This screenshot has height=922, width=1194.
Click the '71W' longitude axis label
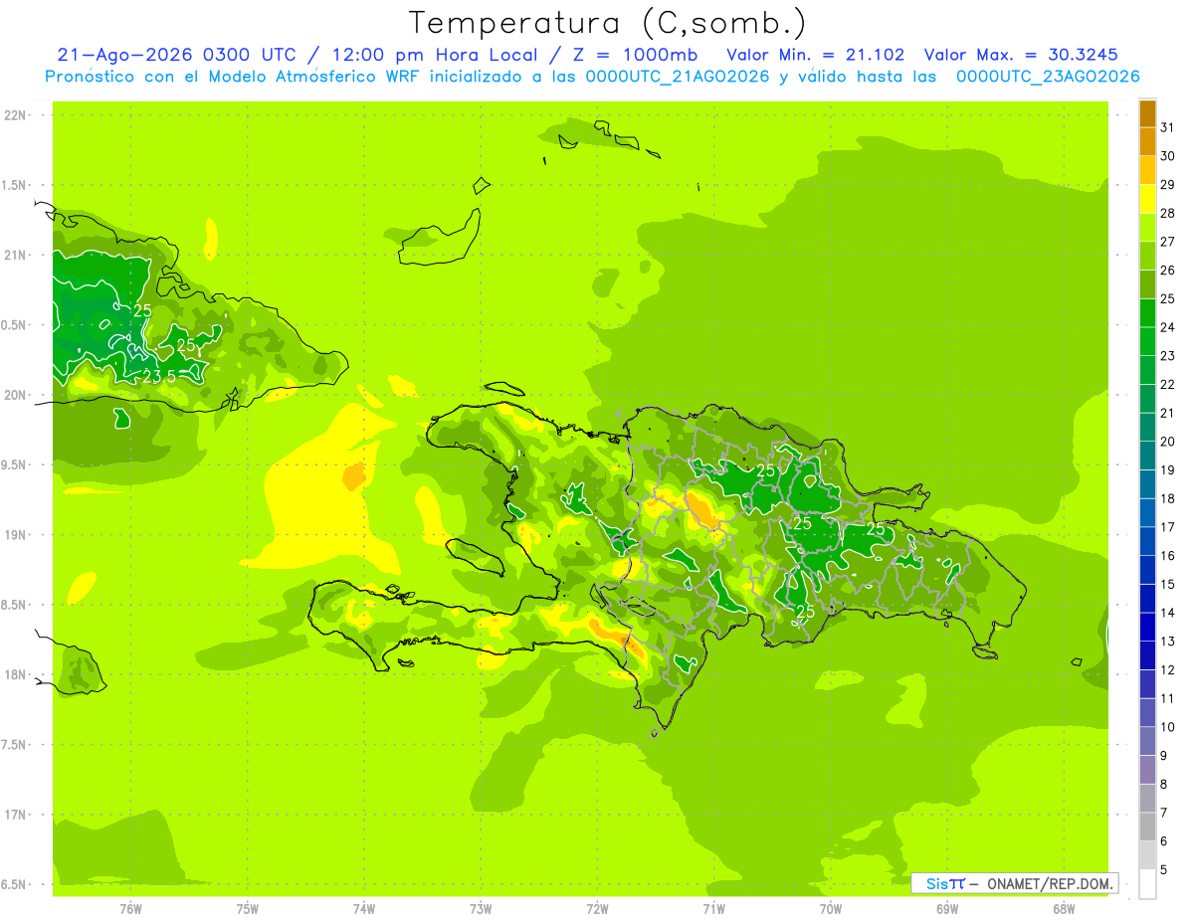713,909
